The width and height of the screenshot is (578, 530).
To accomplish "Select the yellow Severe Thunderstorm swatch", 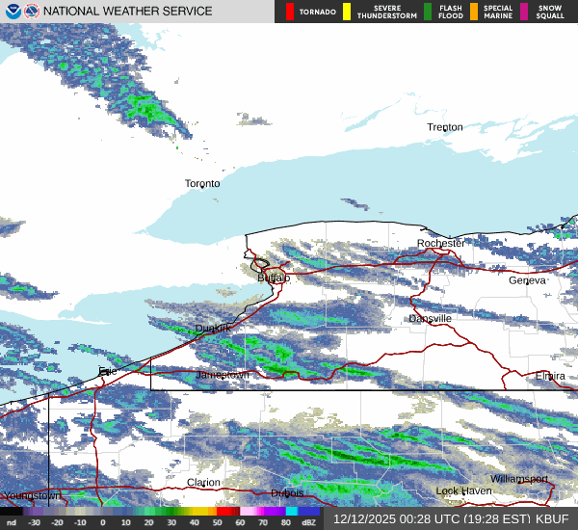I will pyautogui.click(x=347, y=12).
